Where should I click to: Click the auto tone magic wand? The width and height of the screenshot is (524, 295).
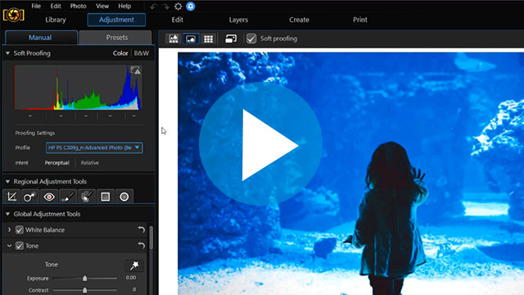(x=134, y=265)
